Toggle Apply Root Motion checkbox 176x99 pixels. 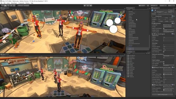(164, 28)
